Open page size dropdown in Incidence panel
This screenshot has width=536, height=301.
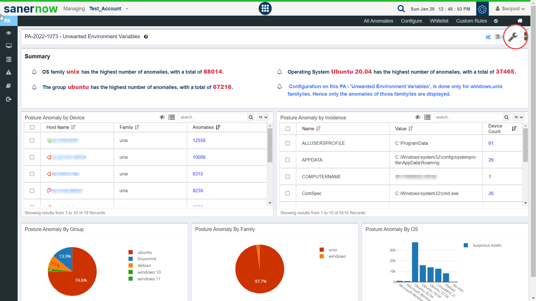pos(518,117)
